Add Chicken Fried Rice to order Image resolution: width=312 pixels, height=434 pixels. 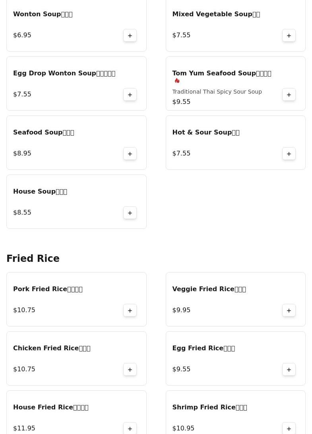(130, 369)
